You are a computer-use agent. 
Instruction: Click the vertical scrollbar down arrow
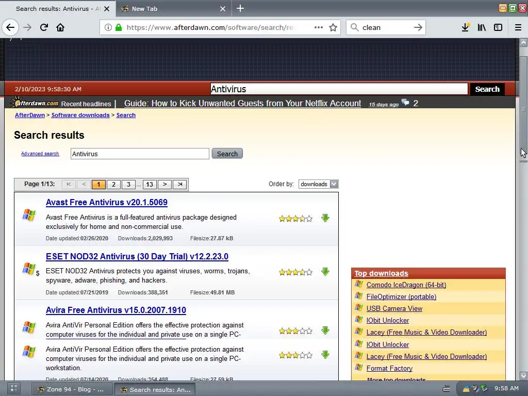523,376
